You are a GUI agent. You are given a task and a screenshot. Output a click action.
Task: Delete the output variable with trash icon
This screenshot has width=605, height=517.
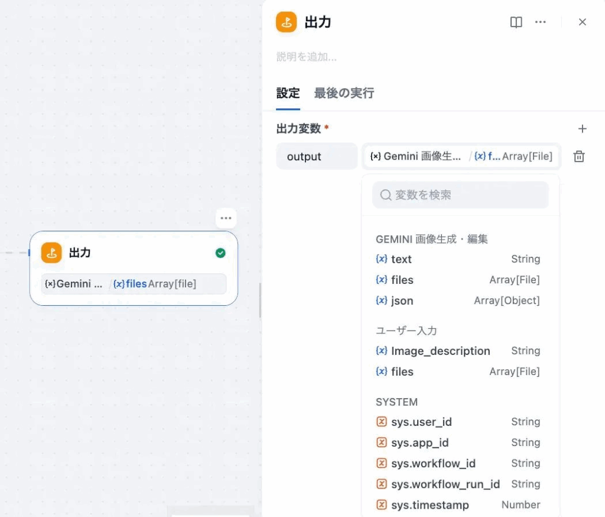tap(579, 157)
